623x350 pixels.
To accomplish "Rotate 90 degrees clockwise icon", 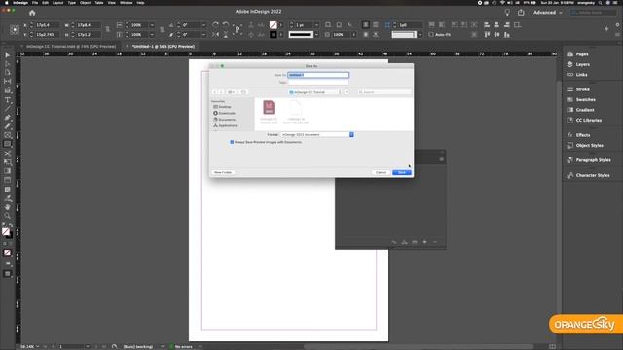I will pyautogui.click(x=215, y=25).
